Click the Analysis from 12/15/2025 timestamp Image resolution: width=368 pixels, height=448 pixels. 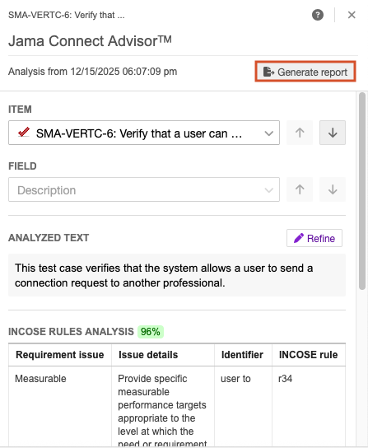[x=92, y=72]
